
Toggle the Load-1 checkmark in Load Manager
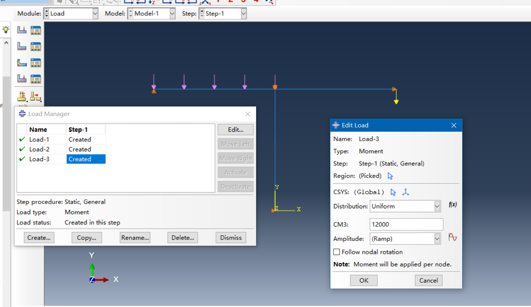[22, 139]
